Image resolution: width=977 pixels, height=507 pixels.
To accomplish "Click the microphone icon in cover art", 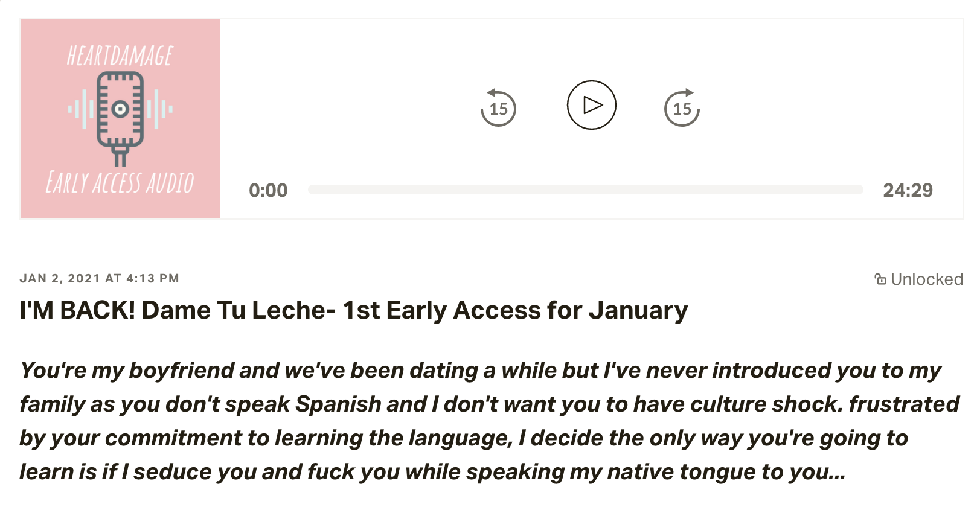I will (120, 115).
